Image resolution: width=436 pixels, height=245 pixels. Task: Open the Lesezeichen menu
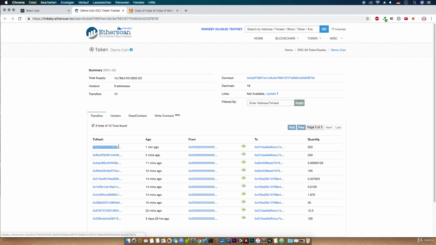click(x=102, y=3)
